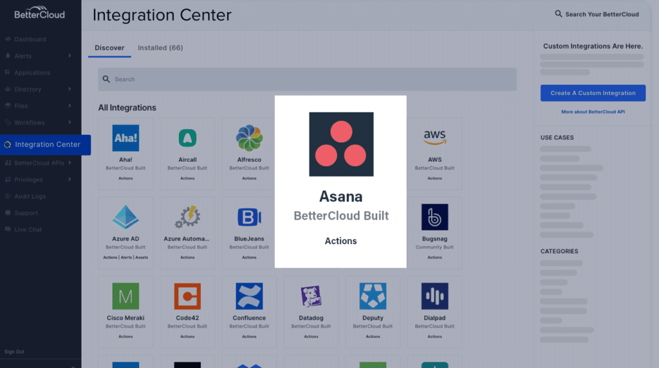Open the Deputy star icon
Viewport: 659px width, 368px height.
coord(373,296)
